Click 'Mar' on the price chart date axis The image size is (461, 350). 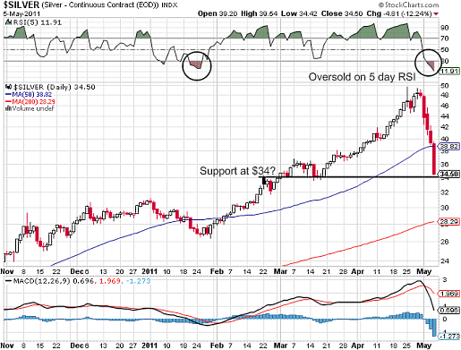(x=280, y=271)
